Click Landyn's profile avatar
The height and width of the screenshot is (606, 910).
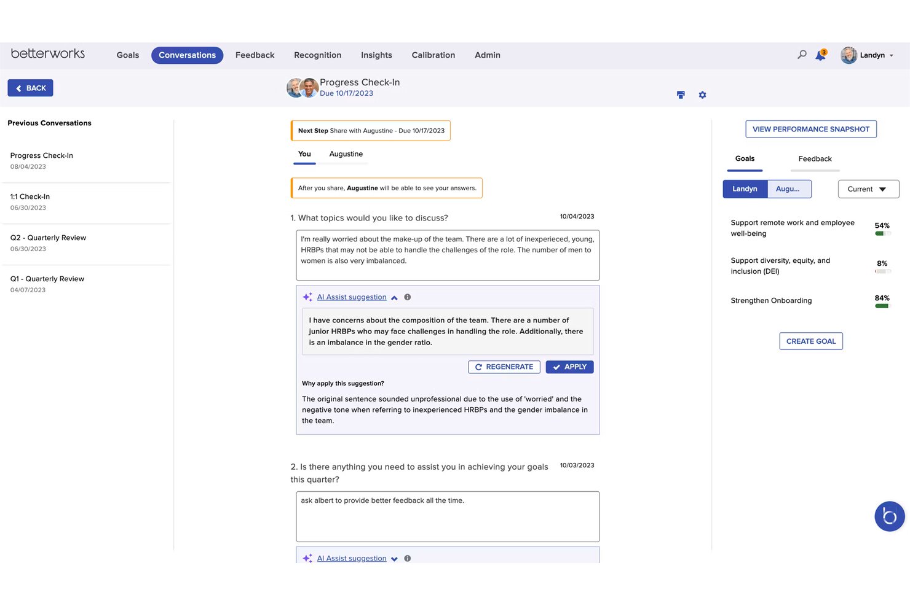(849, 55)
